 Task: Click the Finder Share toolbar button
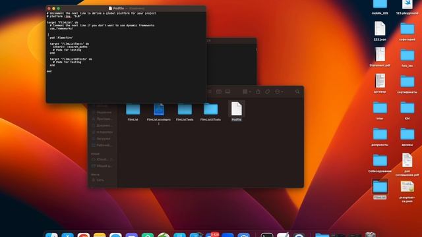tap(258, 92)
